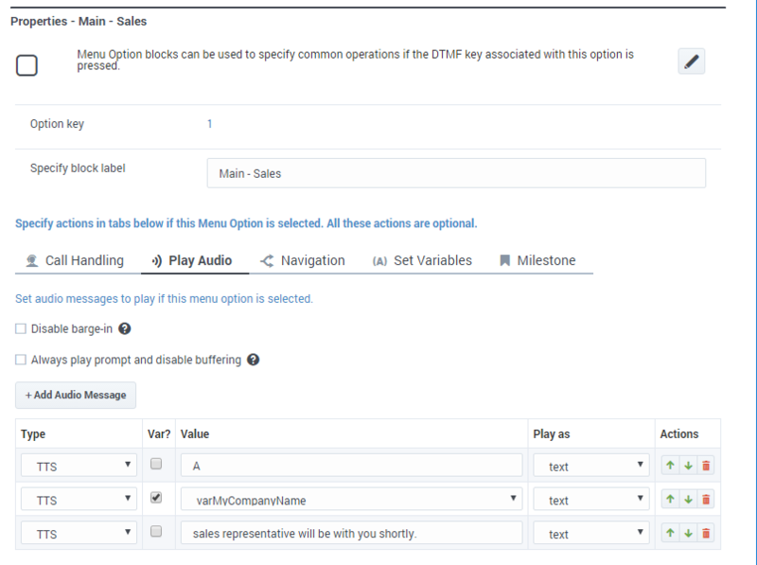Open the Navigation tab

[x=303, y=260]
